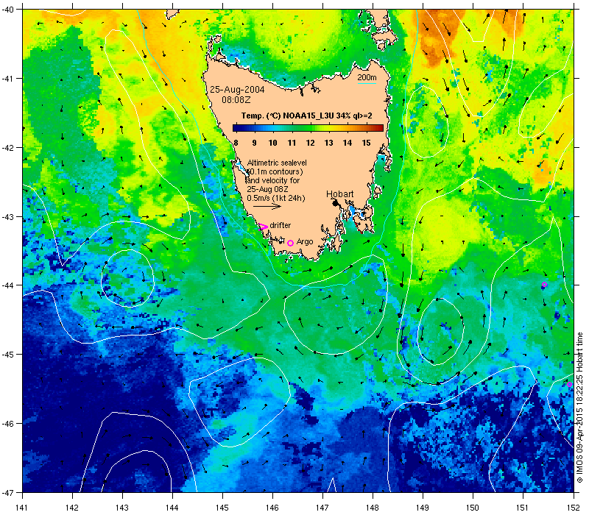Click the longitude axis label '152'
Viewport: 589px width, 515px height.
click(574, 508)
